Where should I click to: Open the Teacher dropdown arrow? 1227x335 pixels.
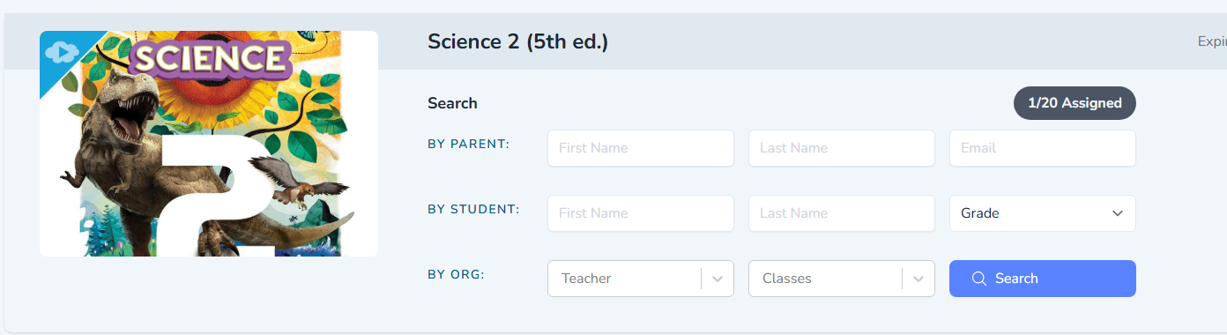coord(718,279)
